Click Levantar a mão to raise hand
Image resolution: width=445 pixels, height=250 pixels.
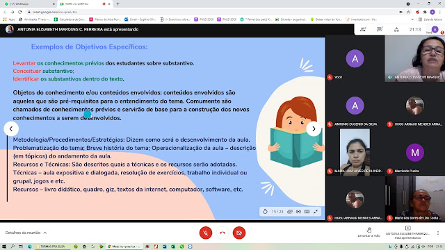pos(369,232)
